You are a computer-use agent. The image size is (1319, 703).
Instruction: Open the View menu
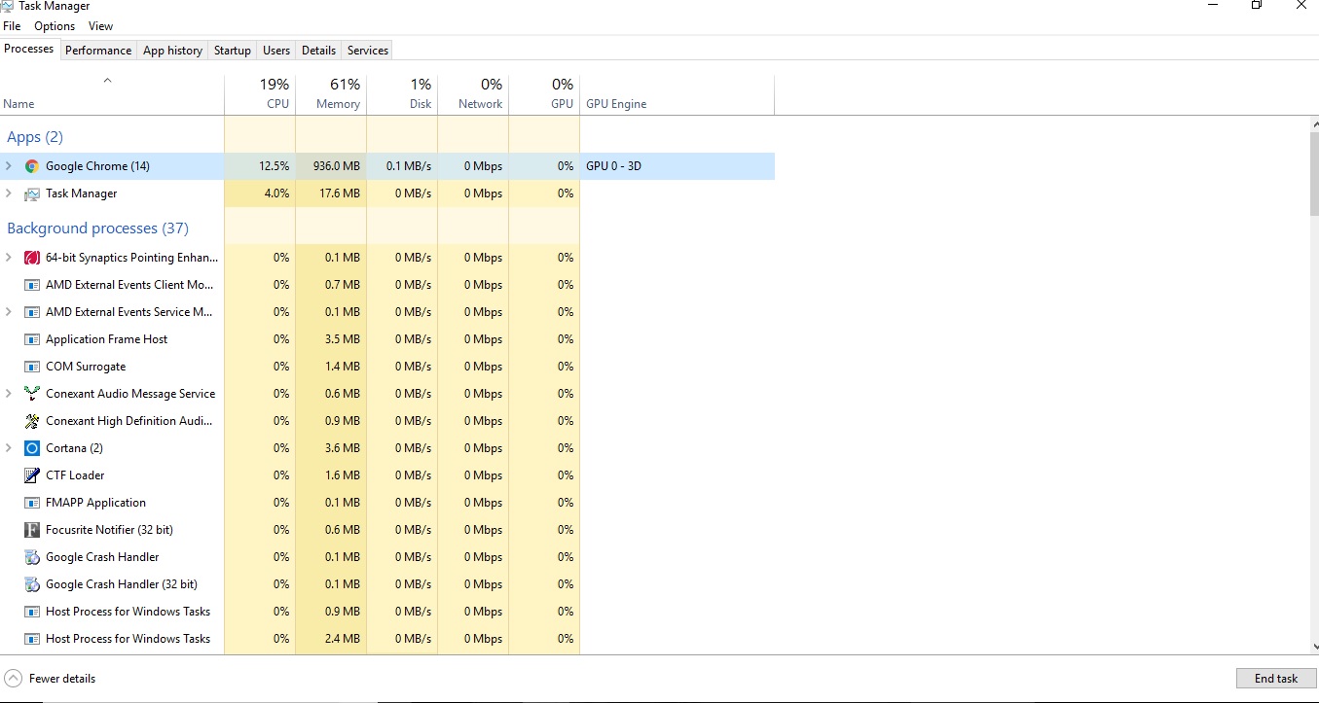pos(100,26)
